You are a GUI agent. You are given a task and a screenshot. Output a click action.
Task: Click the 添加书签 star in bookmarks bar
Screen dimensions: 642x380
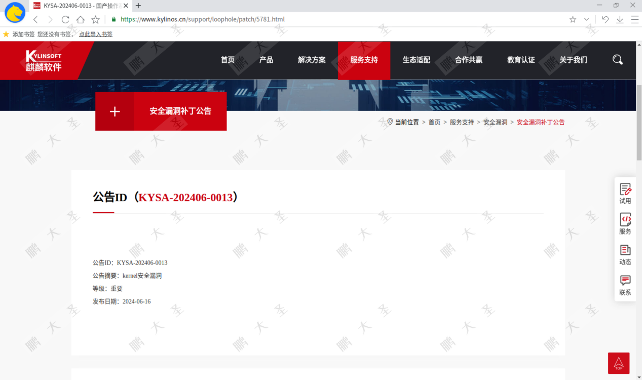pos(6,34)
